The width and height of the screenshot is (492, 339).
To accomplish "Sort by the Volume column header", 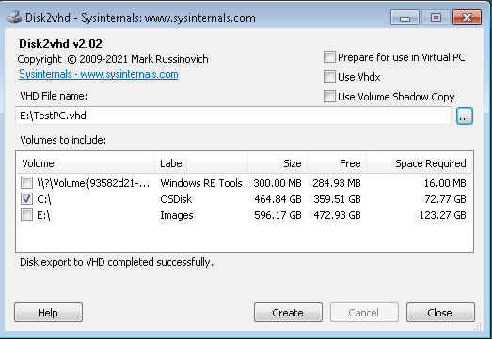I will point(86,163).
